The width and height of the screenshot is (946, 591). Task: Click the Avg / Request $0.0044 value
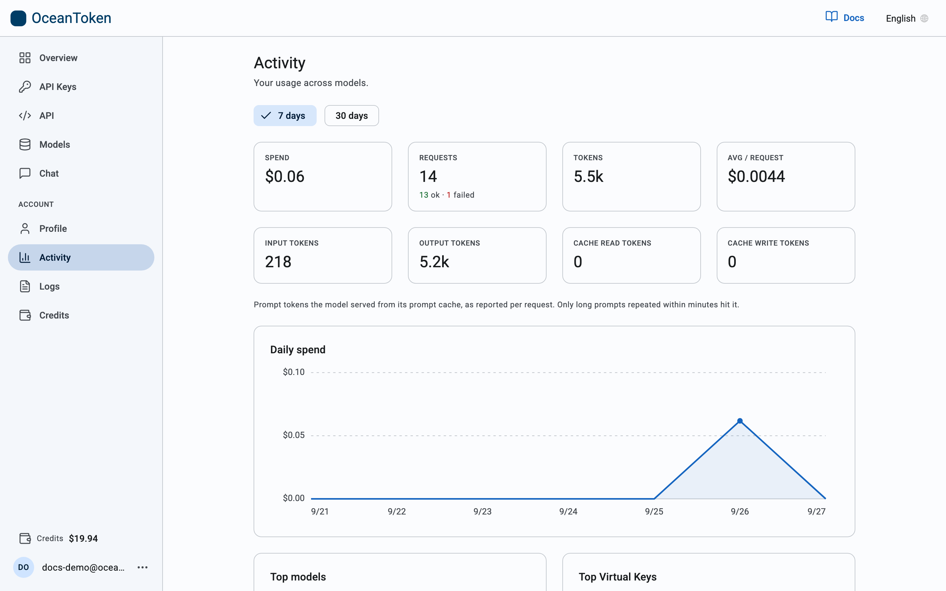coord(756,176)
